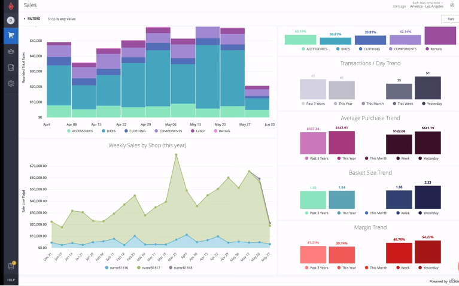This screenshot has height=286, width=459.
Task: Toggle the ACCESSORIES series in the stacked bar legend
Action: tap(81, 130)
